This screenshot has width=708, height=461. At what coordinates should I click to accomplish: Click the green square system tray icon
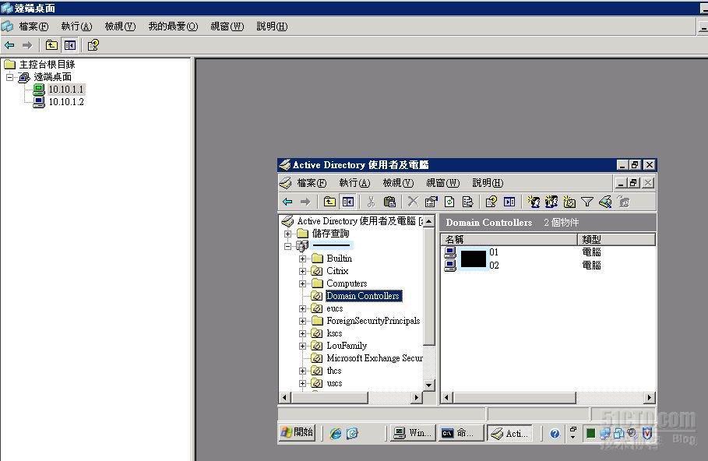pyautogui.click(x=590, y=434)
